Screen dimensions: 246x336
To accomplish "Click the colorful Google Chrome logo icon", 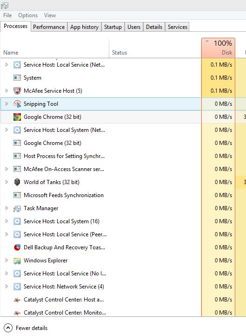I will pos(17,117).
